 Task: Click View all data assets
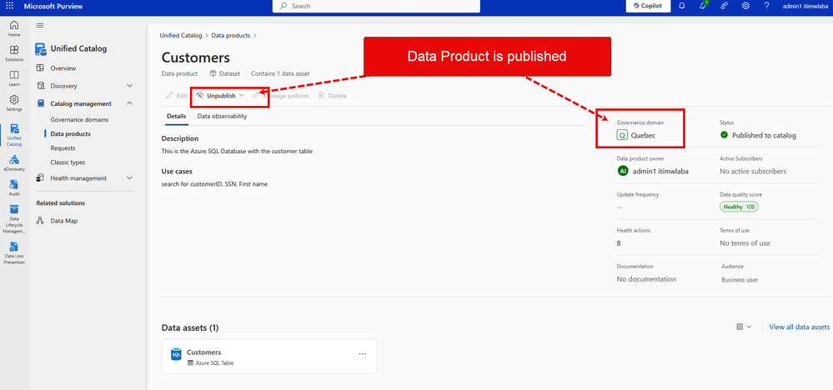tap(799, 327)
